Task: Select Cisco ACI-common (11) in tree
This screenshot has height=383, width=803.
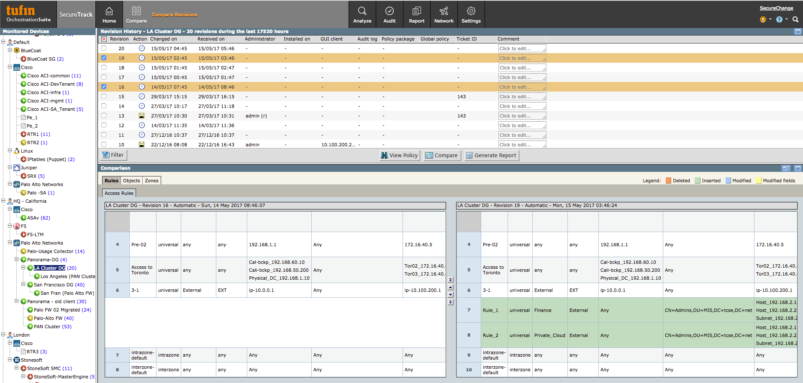Action: point(54,76)
